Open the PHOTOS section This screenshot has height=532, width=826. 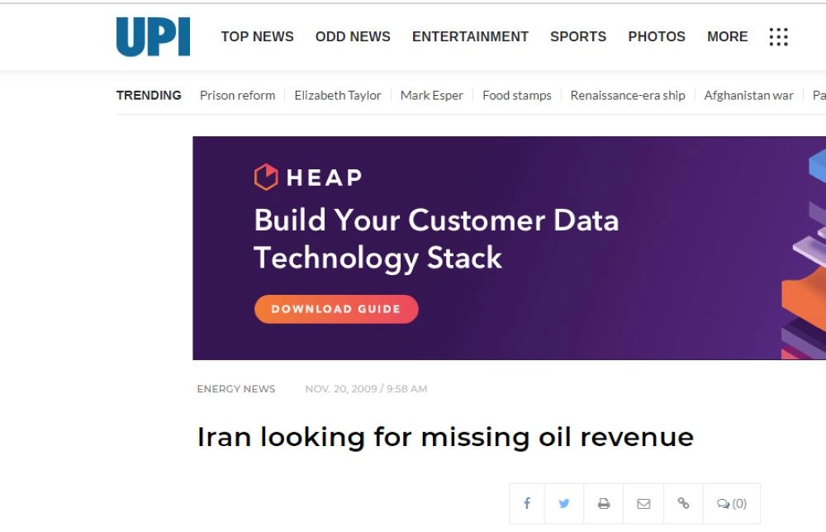(x=657, y=37)
